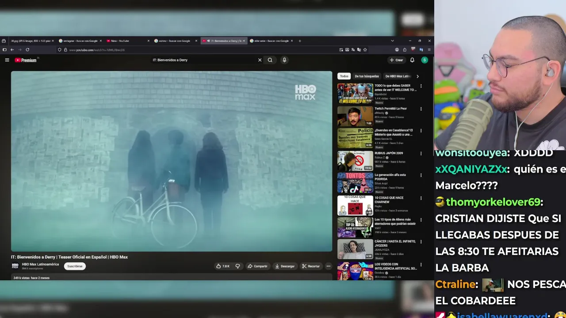Click the page translate toolbar icon
Image resolution: width=566 pixels, height=318 pixels.
(x=353, y=50)
